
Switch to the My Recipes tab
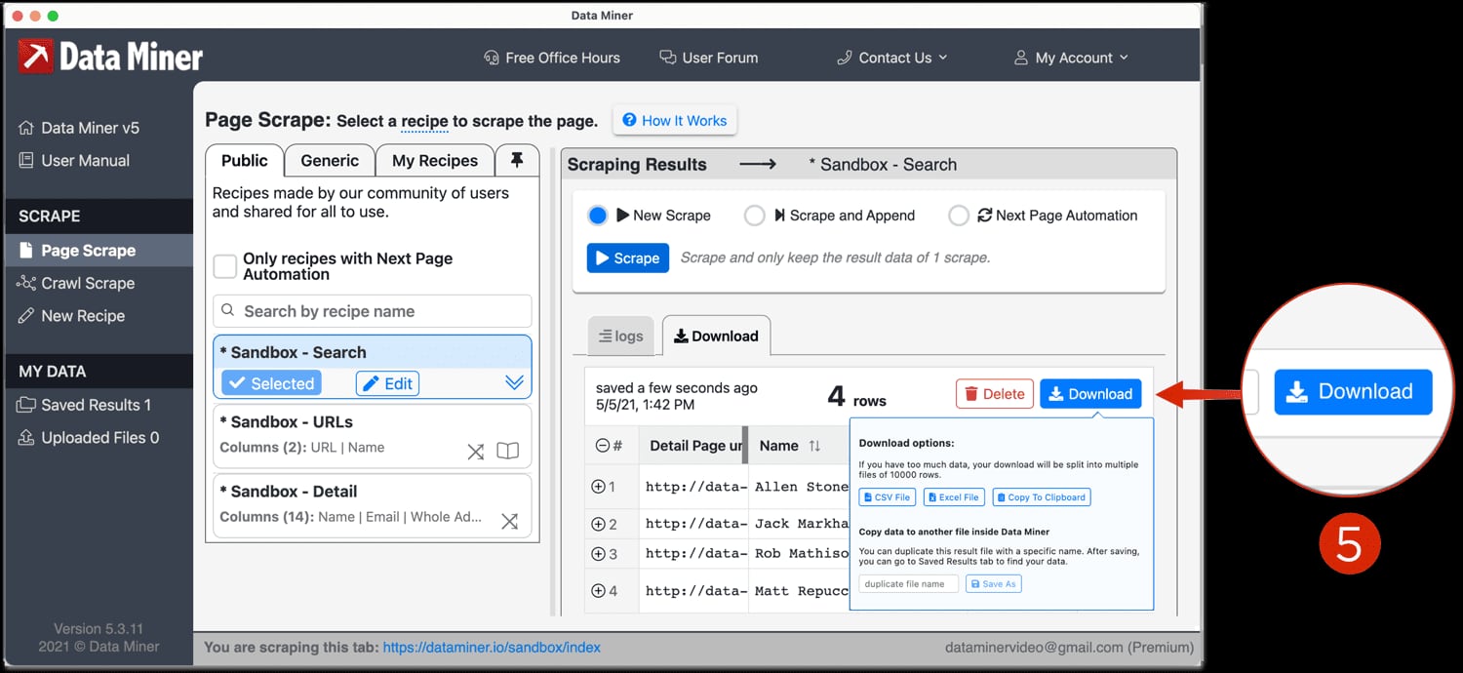click(x=435, y=161)
